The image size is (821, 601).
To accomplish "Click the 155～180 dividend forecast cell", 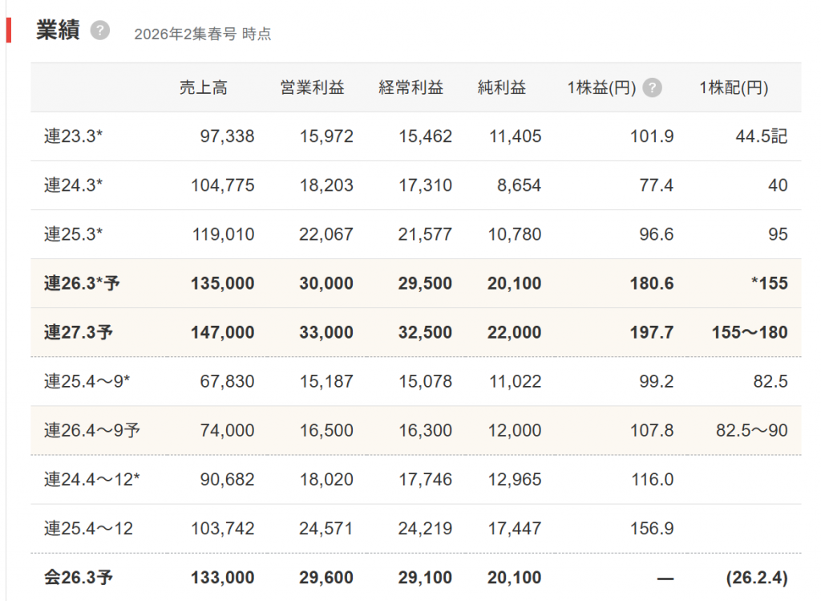I will coord(750,333).
